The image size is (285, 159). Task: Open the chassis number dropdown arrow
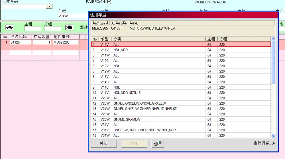click(x=49, y=6)
